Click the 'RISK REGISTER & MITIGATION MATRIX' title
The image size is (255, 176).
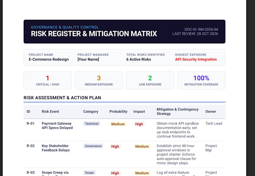[x=94, y=34]
